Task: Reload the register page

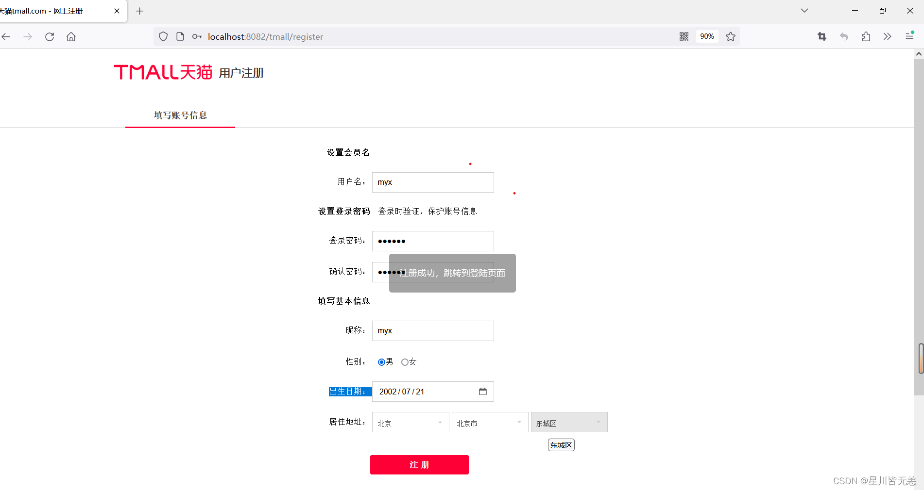Action: pyautogui.click(x=50, y=37)
